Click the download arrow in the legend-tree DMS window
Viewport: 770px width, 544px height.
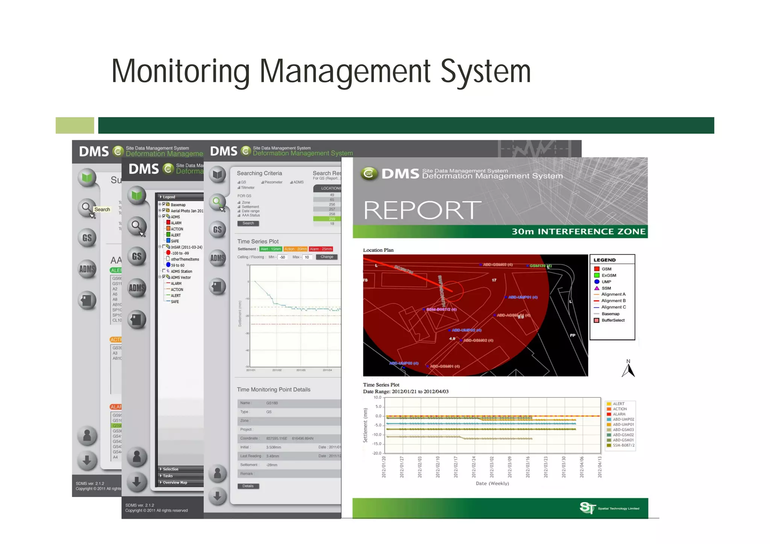click(x=136, y=482)
